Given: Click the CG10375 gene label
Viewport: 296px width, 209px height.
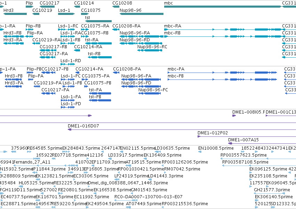Looking at the screenshot, I should (91, 10).
